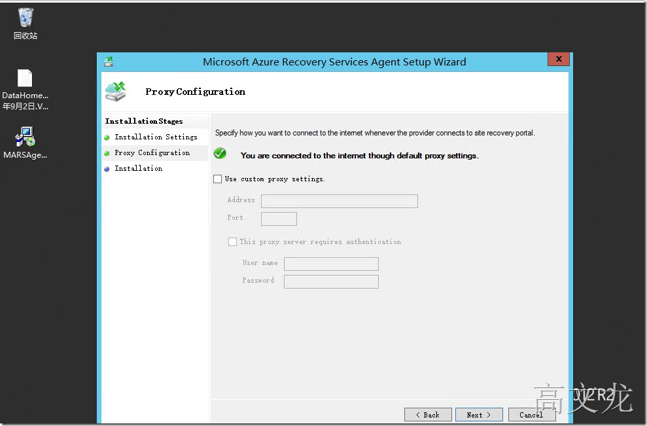Open the Recycle Bin desktop icon
Screen dimensions: 647x426
[x=25, y=24]
